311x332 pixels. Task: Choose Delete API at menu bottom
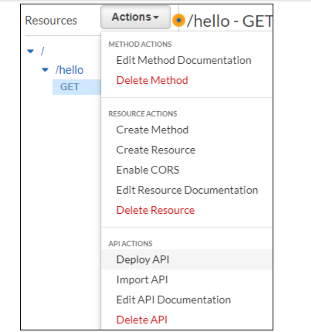click(x=142, y=320)
